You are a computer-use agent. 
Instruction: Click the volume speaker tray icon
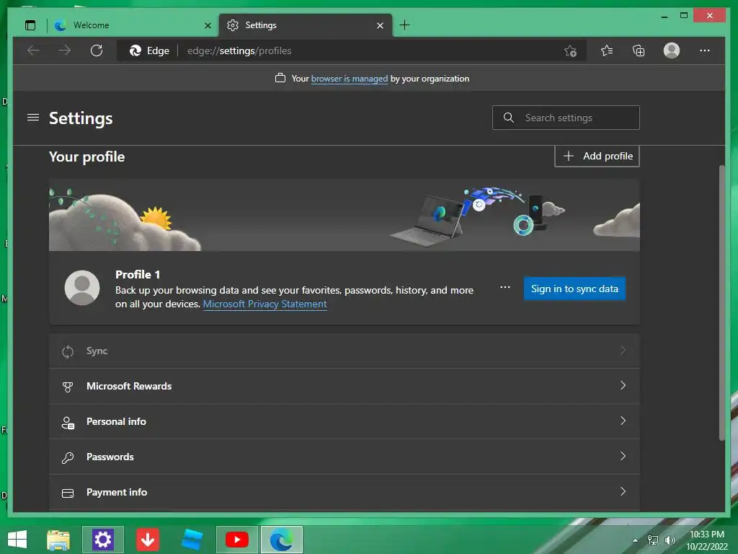click(x=670, y=540)
